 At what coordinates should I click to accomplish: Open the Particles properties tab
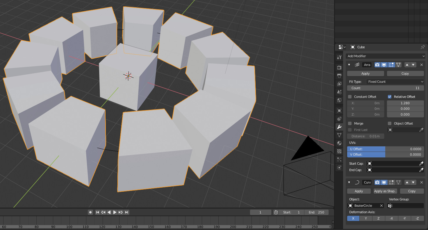point(339,159)
